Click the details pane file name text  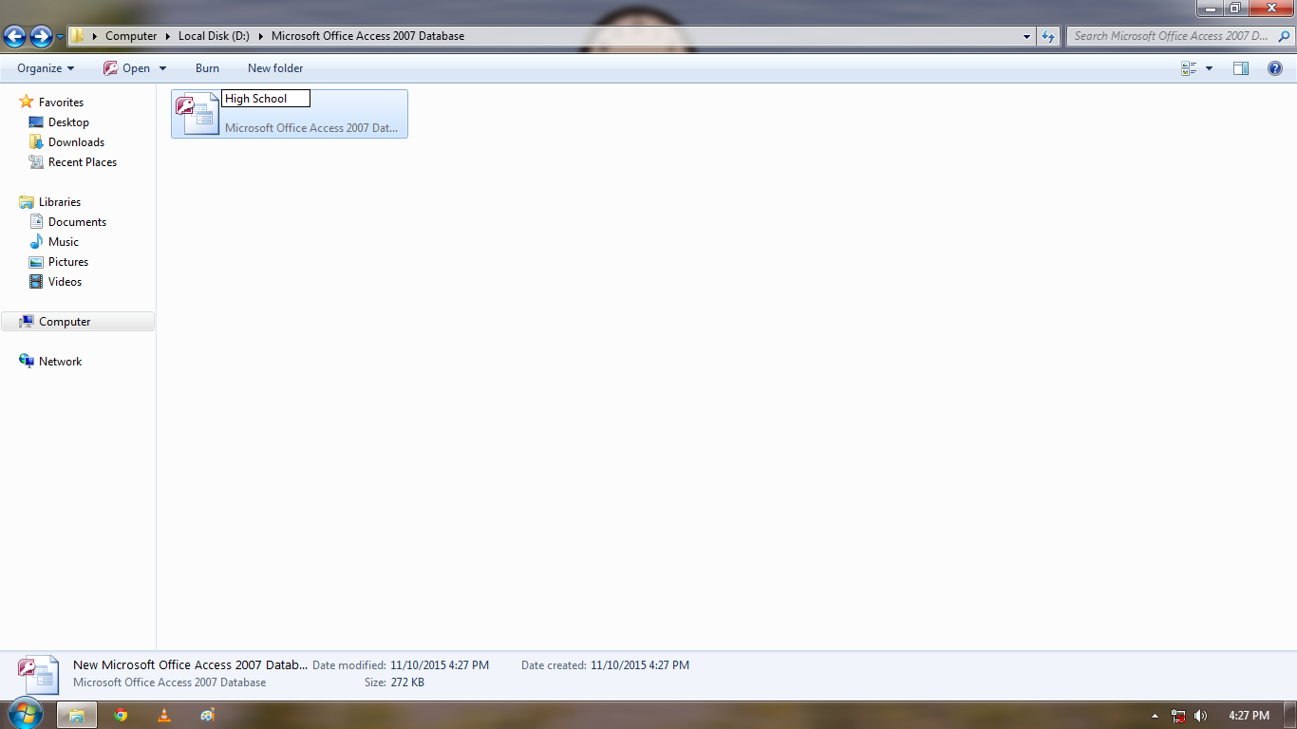coord(191,665)
